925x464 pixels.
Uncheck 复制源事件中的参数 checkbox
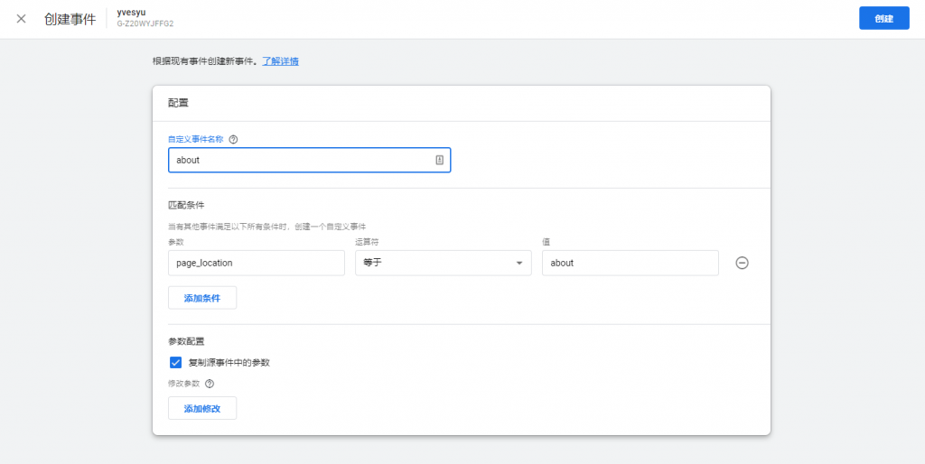tap(175, 363)
